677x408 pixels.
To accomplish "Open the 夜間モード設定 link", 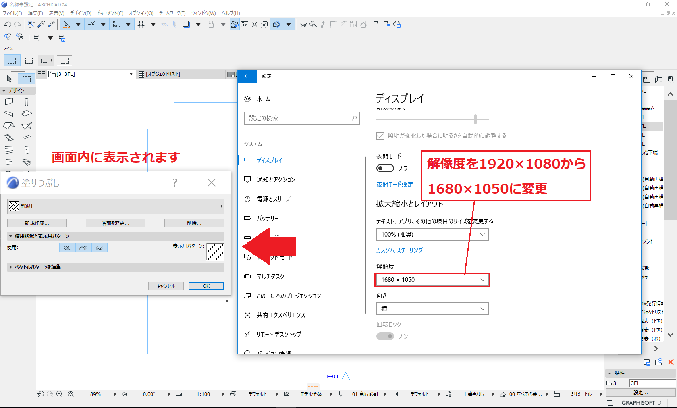I will pyautogui.click(x=395, y=185).
